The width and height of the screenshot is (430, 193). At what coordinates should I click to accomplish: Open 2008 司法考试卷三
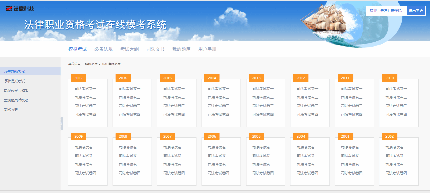click(x=130, y=164)
